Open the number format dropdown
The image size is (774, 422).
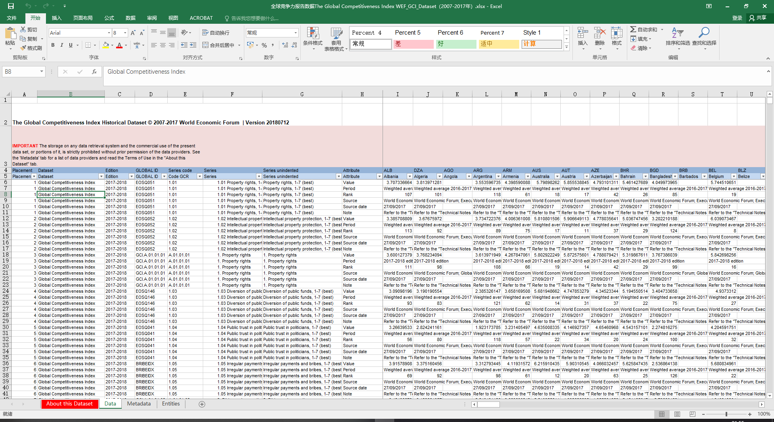click(295, 33)
